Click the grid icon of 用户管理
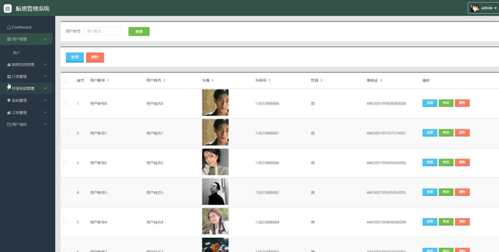 pos(9,39)
